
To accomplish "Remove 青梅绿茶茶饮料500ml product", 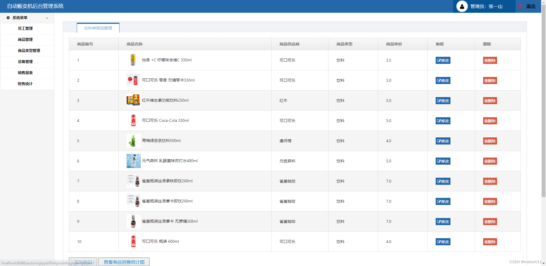I will pyautogui.click(x=490, y=141).
